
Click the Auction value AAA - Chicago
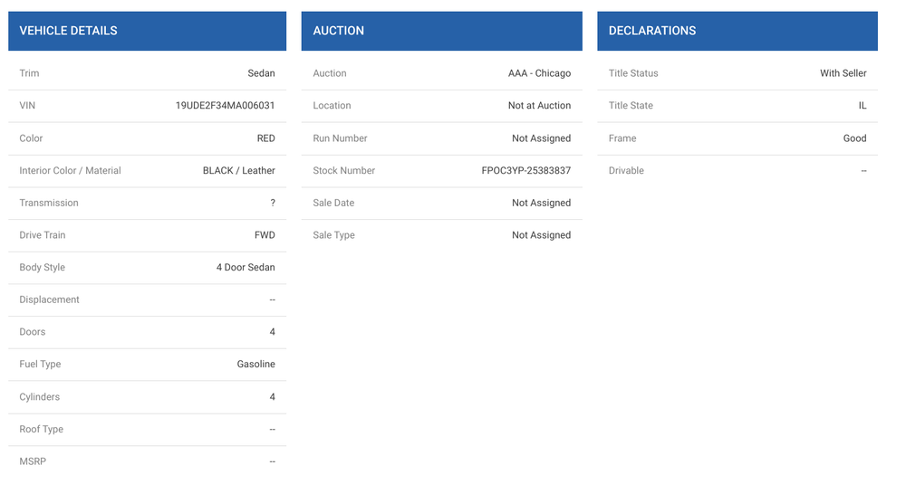tap(540, 73)
